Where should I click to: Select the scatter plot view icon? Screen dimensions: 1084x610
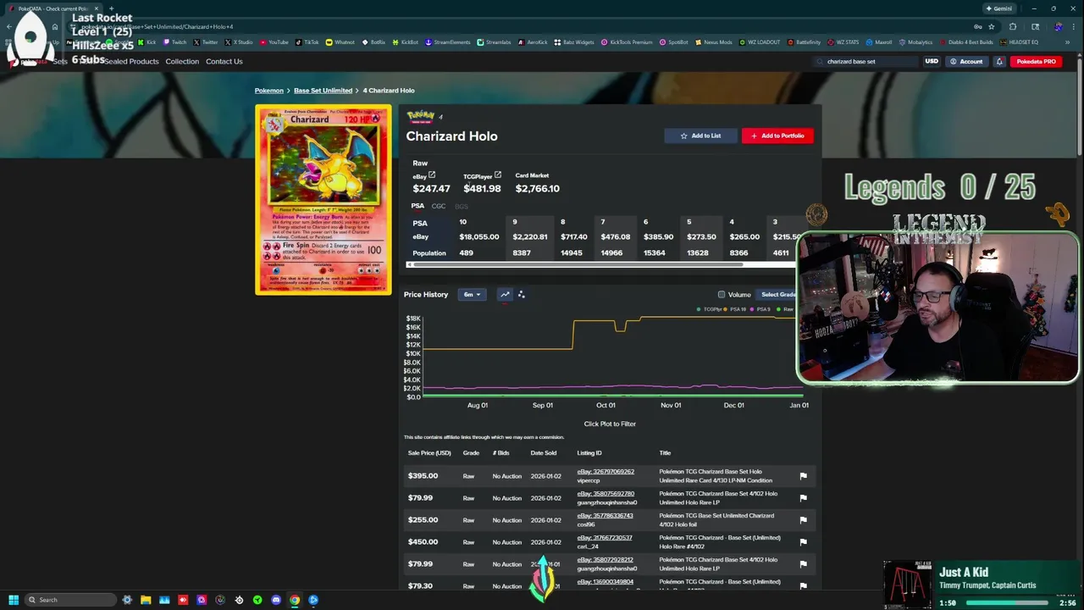(x=522, y=294)
